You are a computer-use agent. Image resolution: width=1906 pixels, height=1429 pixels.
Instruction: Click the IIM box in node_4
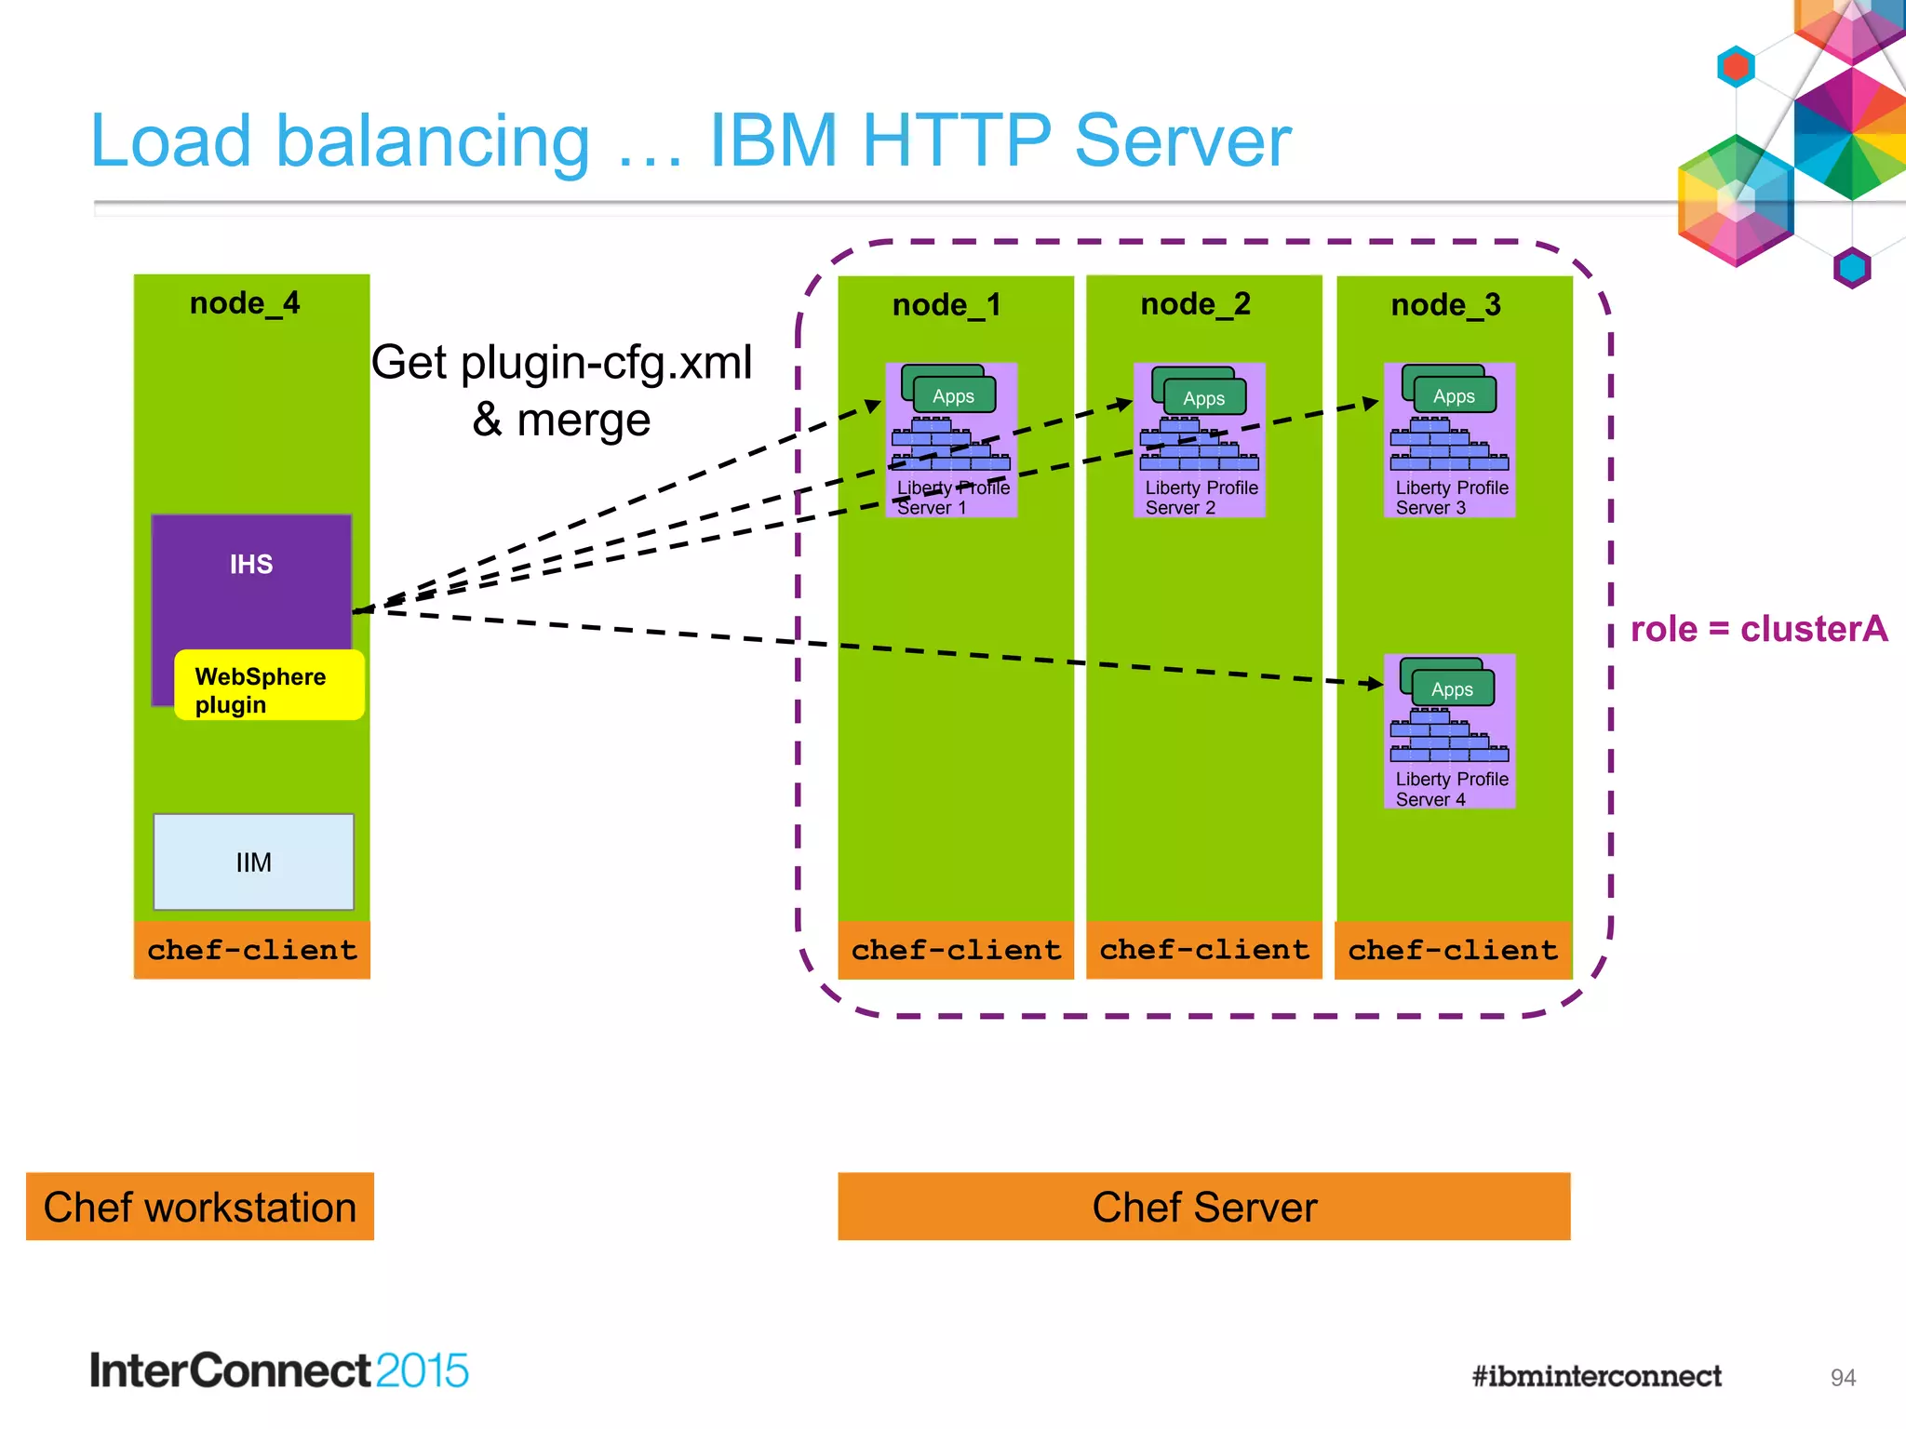(x=253, y=861)
